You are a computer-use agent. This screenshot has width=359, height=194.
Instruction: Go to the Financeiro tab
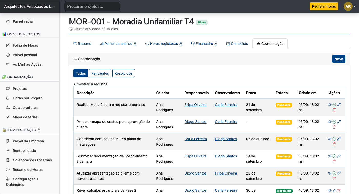click(x=204, y=44)
